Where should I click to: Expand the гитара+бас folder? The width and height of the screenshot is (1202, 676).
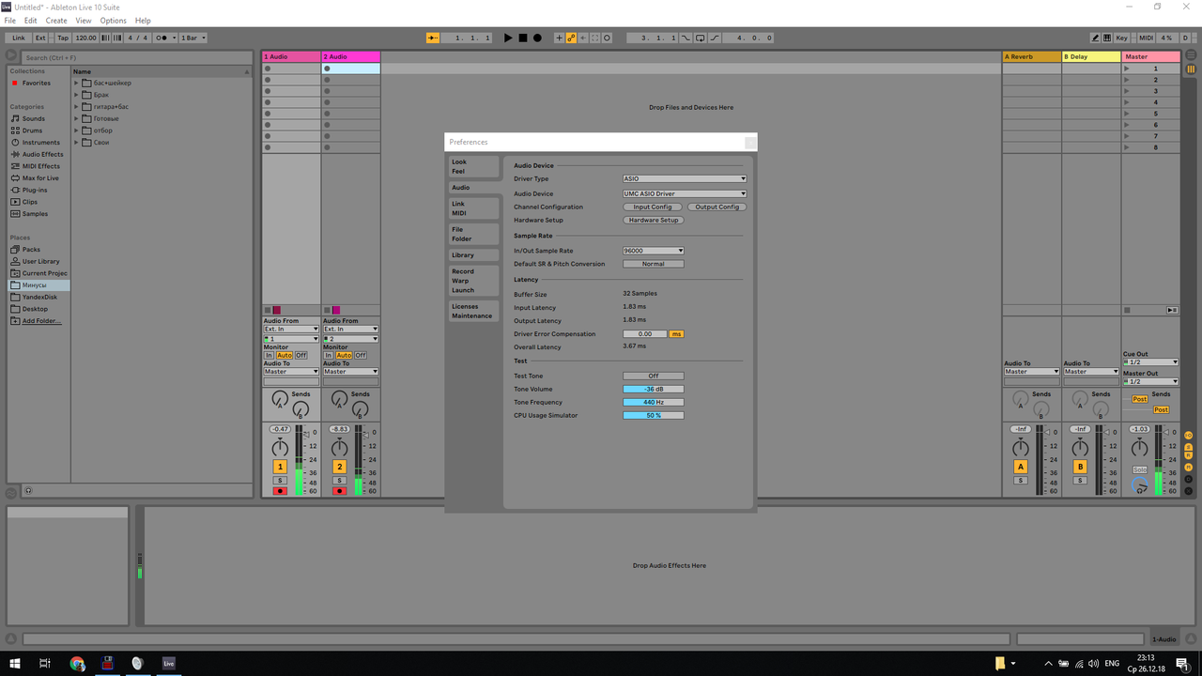(x=76, y=107)
